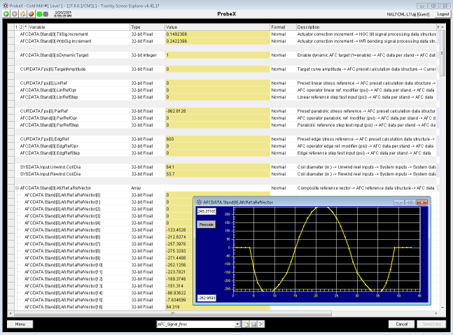Open the AFC_Signal_Proc dropdown arrow
The image size is (453, 335).
tap(237, 325)
